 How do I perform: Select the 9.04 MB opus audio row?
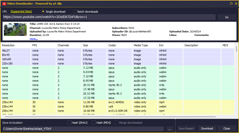point(117,72)
